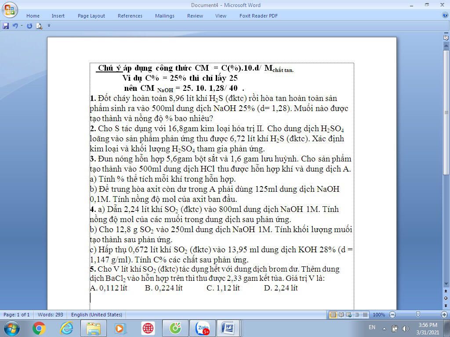Switch to the Home tab
Image resolution: width=450 pixels, height=337 pixels.
(x=33, y=16)
